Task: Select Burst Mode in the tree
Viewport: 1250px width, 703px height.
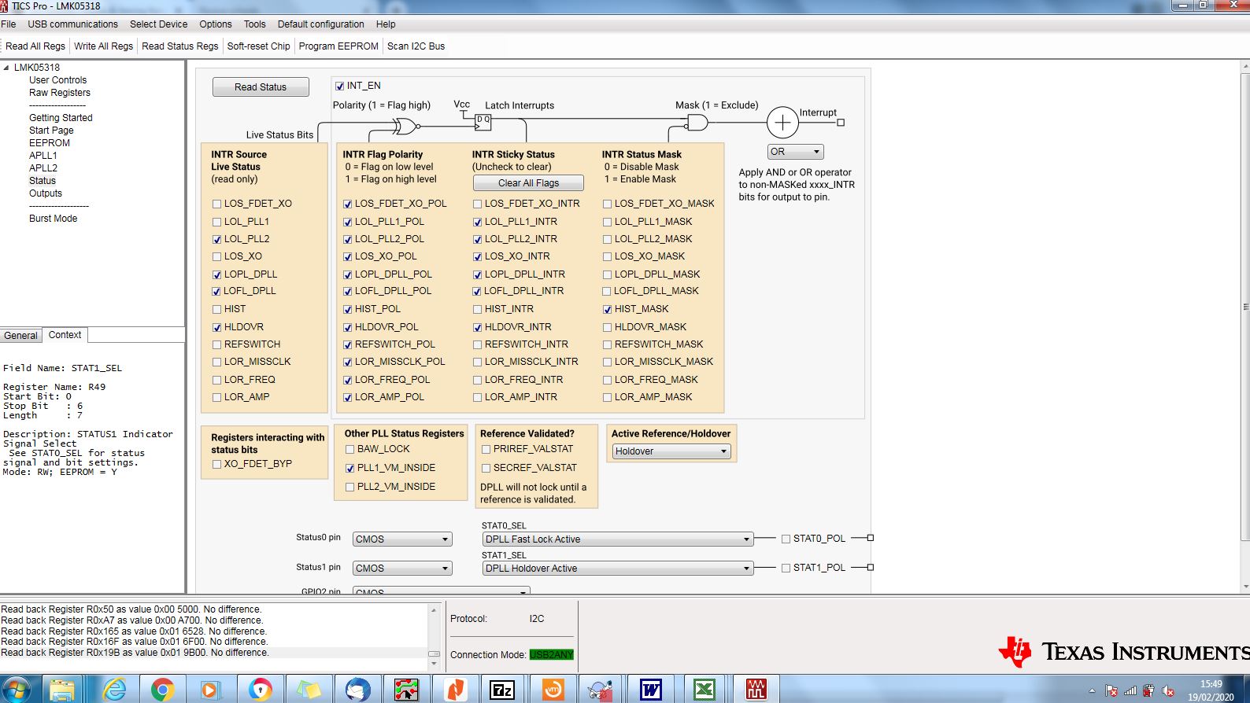Action: pos(54,219)
